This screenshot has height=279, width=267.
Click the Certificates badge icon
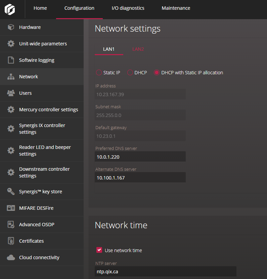click(x=11, y=241)
